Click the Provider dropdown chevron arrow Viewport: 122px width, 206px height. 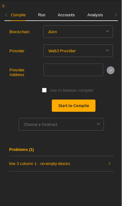click(107, 50)
